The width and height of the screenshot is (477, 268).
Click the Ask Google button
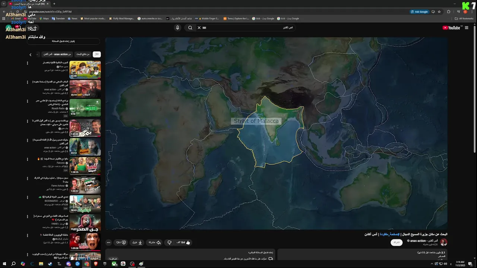coord(420,12)
